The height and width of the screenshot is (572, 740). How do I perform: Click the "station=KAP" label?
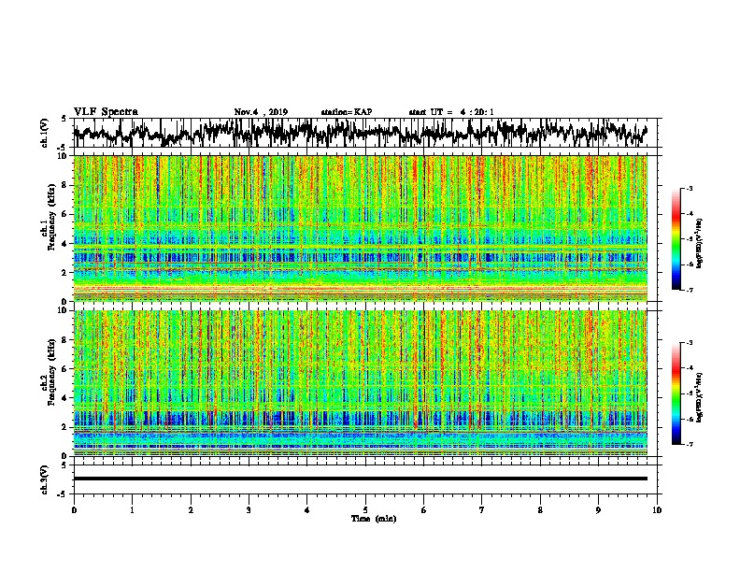click(x=346, y=112)
